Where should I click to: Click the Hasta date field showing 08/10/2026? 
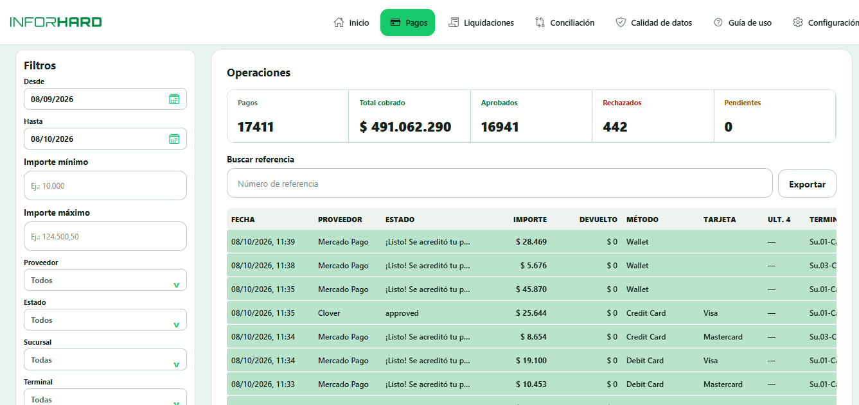(x=105, y=139)
